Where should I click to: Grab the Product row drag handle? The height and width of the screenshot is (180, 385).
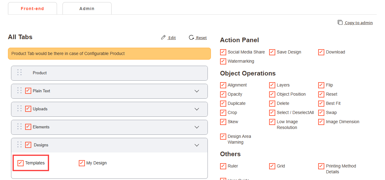pos(20,72)
